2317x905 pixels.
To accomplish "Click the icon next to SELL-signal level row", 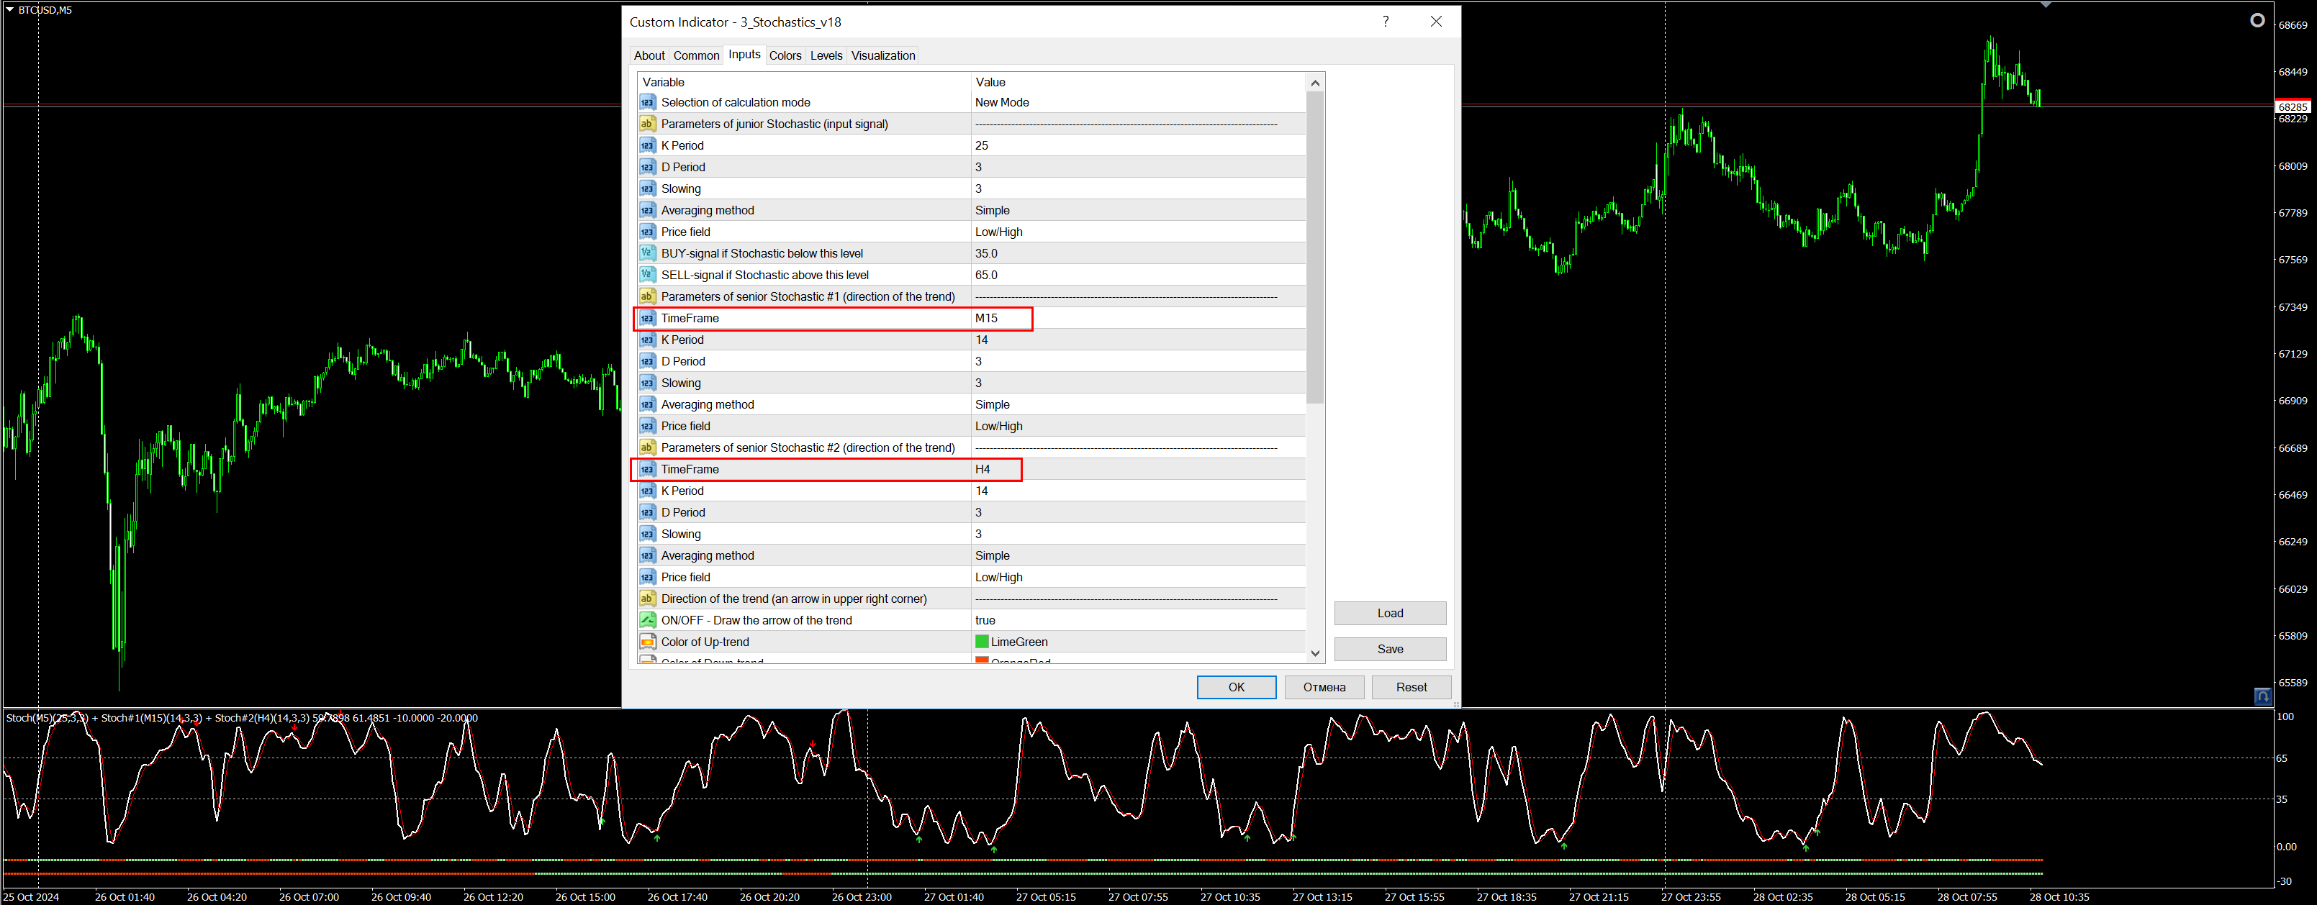I will [646, 275].
